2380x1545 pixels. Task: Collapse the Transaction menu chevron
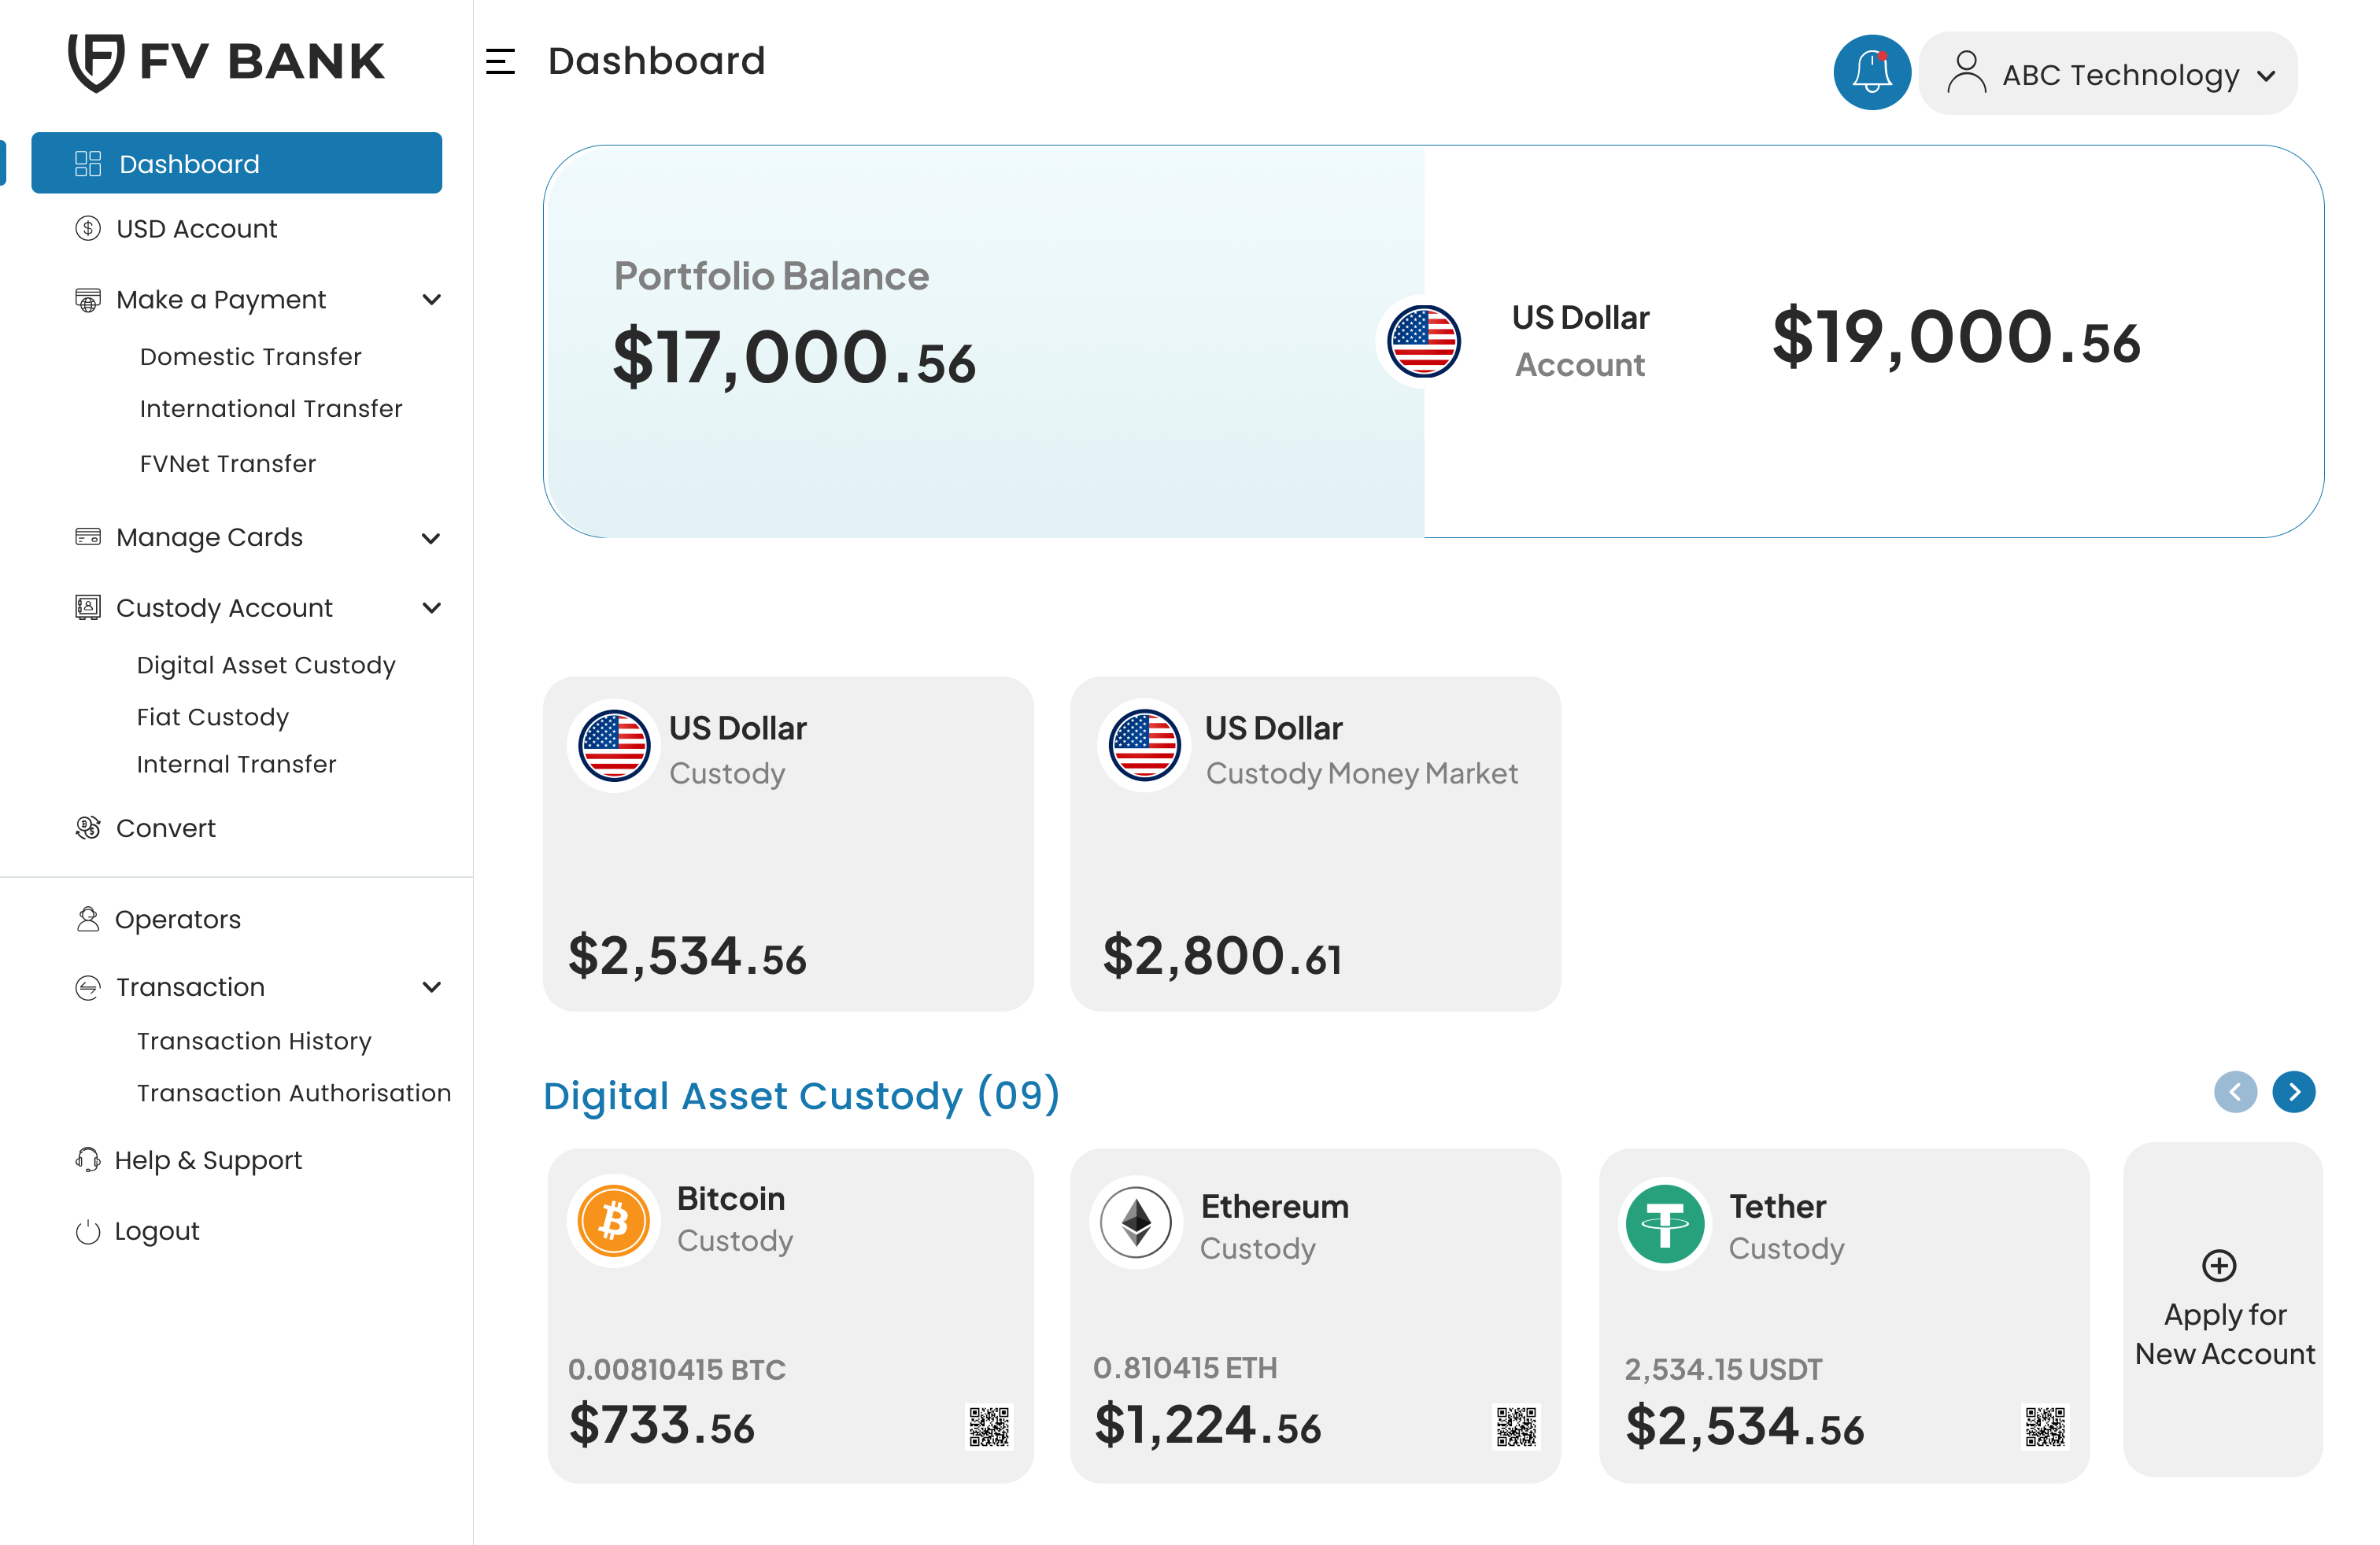(x=431, y=987)
